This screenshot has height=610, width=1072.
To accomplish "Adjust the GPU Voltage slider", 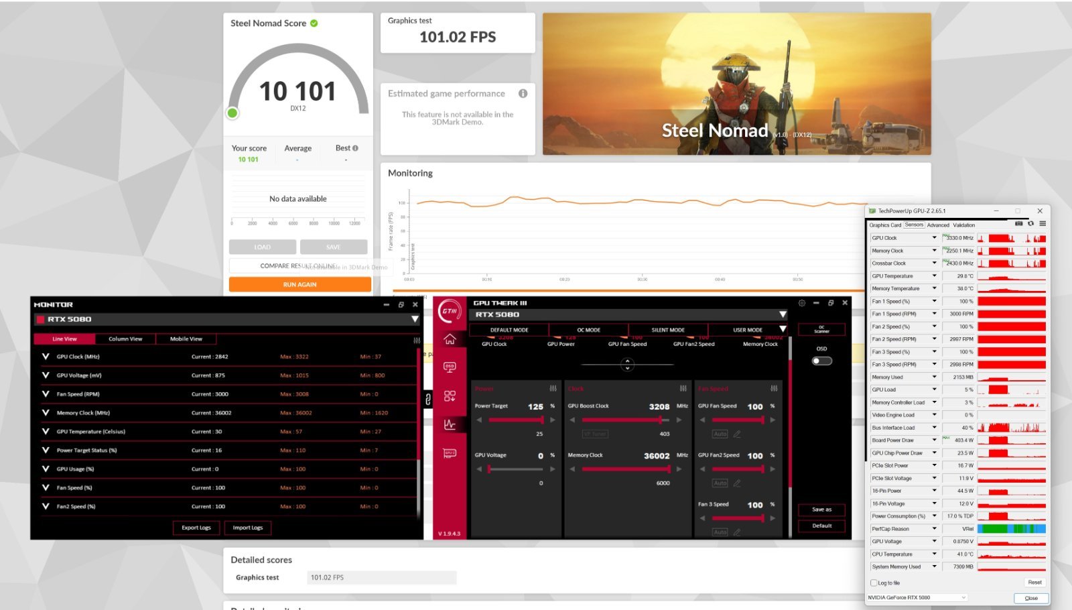I will click(516, 469).
